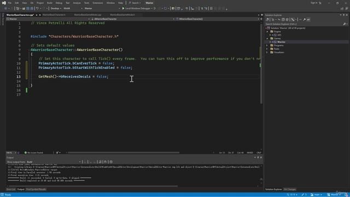350x197 pixels.
Task: Click the bookmark toolbar icon
Action: (211, 8)
